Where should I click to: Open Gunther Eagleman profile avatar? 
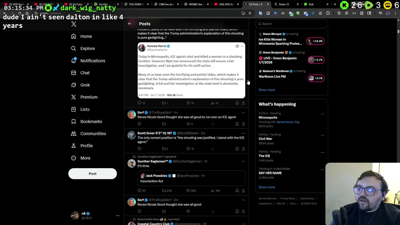coord(132,163)
